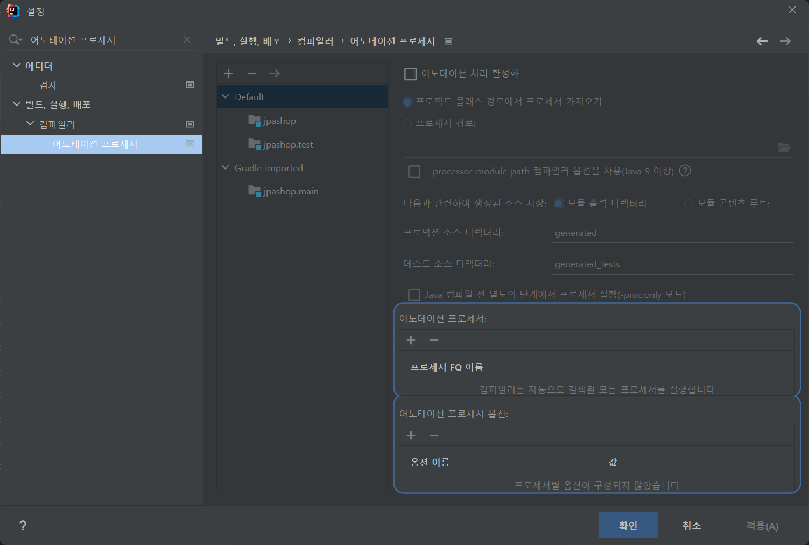
Task: Click 프로세서 FQ 이름 column header
Action: [447, 367]
